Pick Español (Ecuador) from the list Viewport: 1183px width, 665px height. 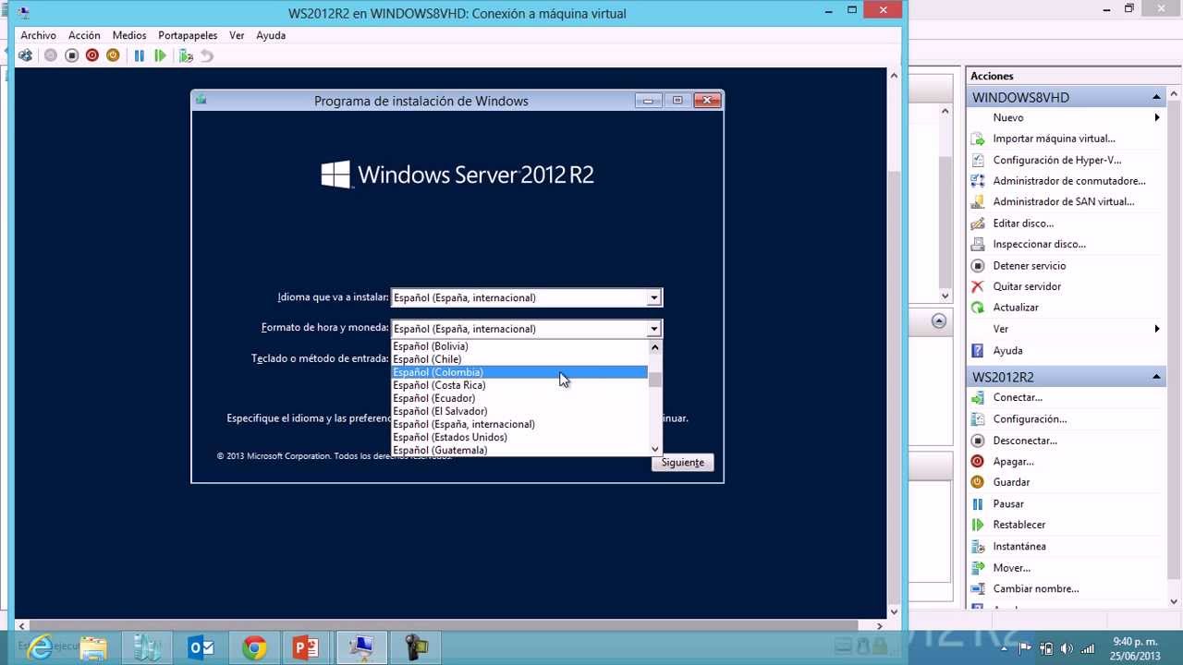tap(519, 398)
